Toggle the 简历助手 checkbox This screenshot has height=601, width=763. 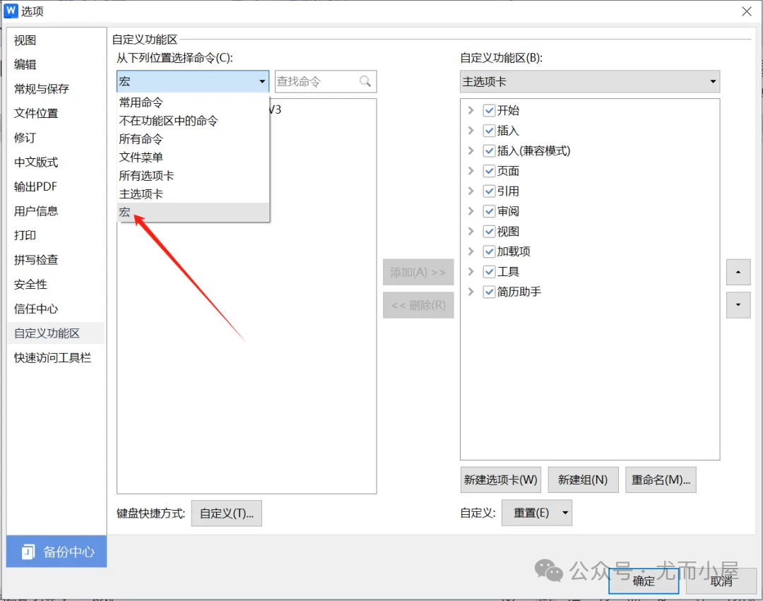(x=489, y=292)
